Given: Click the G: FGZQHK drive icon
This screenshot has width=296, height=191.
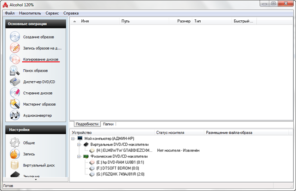Looking at the screenshot, I should tap(92, 174).
